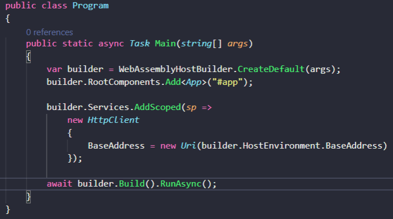Click the 'App' generic type argument
The height and width of the screenshot is (219, 393).
(x=194, y=82)
